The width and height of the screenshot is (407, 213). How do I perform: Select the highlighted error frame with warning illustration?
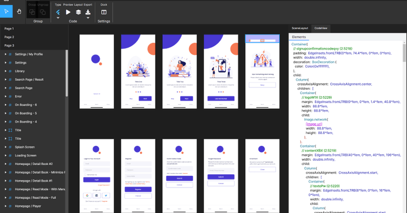pyautogui.click(x=263, y=72)
